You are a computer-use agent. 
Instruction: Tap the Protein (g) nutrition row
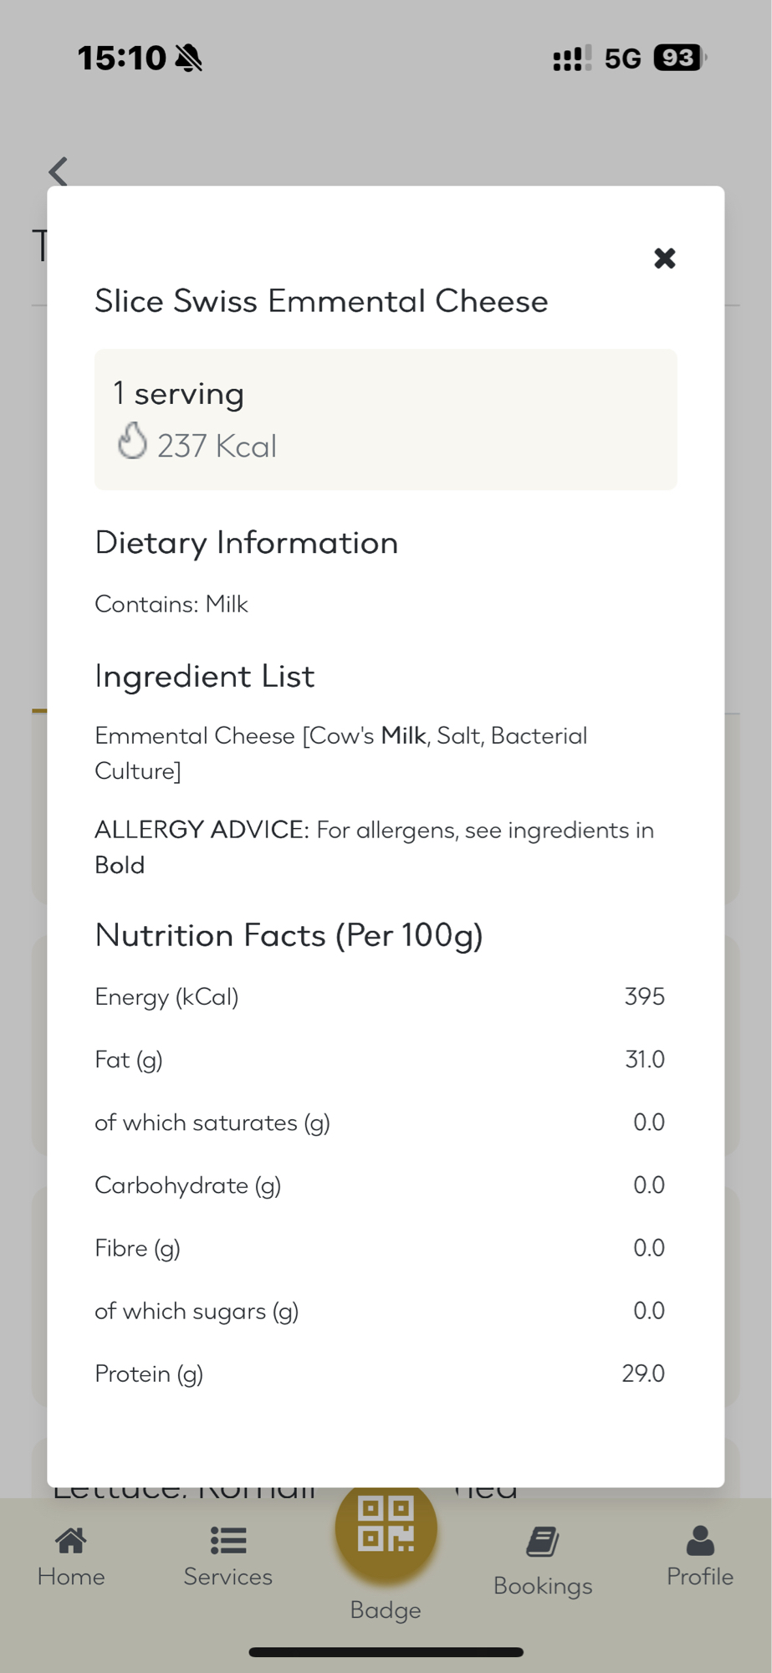pos(380,1374)
